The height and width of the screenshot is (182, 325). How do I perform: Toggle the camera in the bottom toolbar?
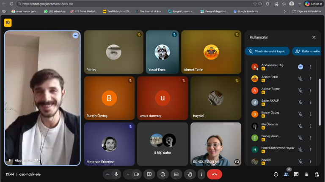click(x=137, y=174)
